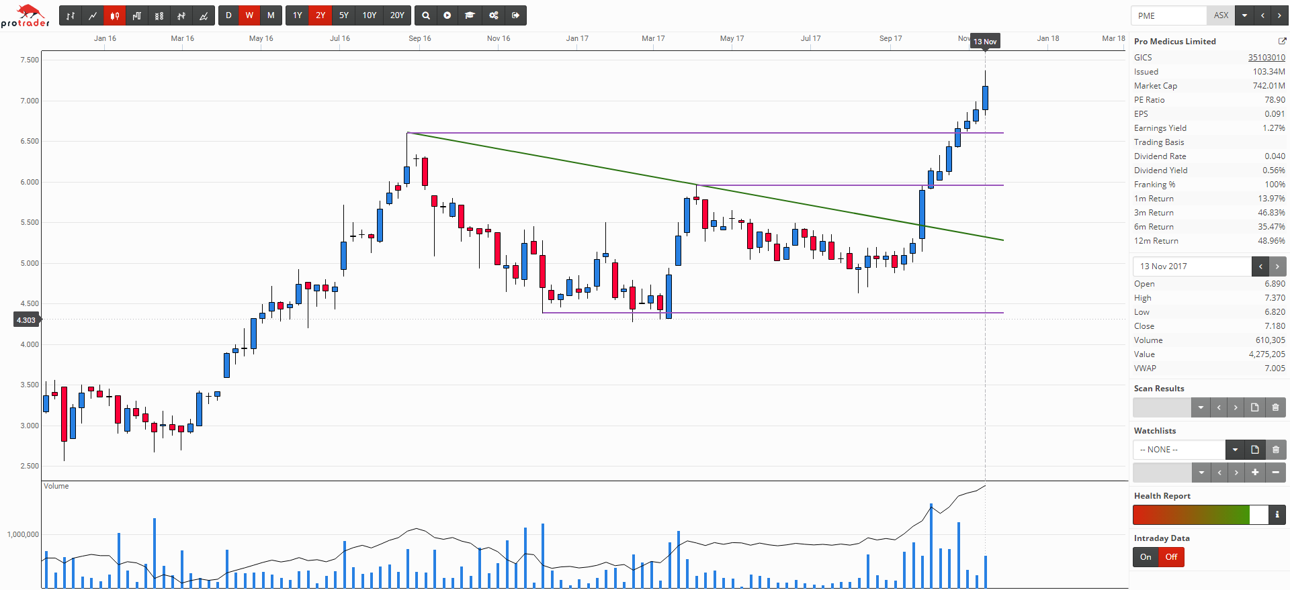Viewport: 1290px width, 590px height.
Task: Create new scan results file
Action: tap(1254, 407)
